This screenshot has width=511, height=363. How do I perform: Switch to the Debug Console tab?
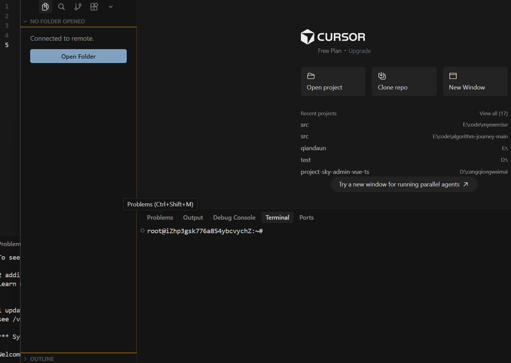(x=234, y=218)
